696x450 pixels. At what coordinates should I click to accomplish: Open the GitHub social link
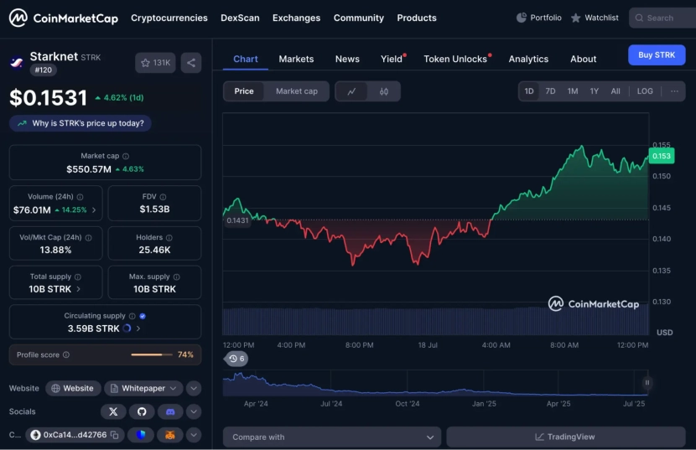[x=142, y=411]
